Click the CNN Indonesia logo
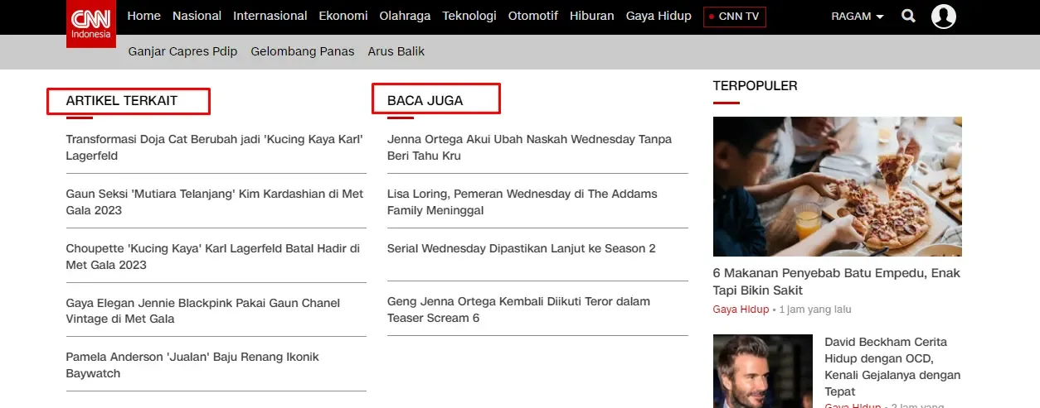Image resolution: width=1040 pixels, height=408 pixels. point(91,24)
